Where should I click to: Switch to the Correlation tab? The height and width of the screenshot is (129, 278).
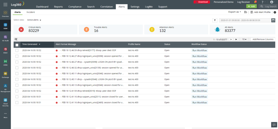coord(106,7)
